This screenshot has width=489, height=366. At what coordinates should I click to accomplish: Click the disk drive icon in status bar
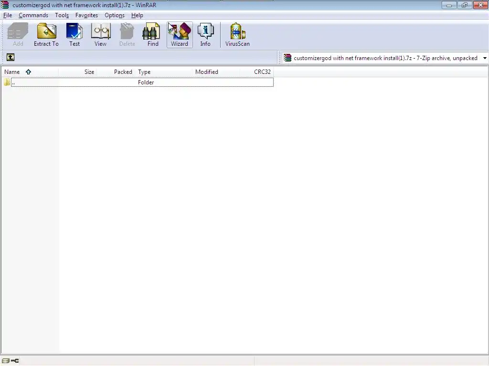(6, 361)
